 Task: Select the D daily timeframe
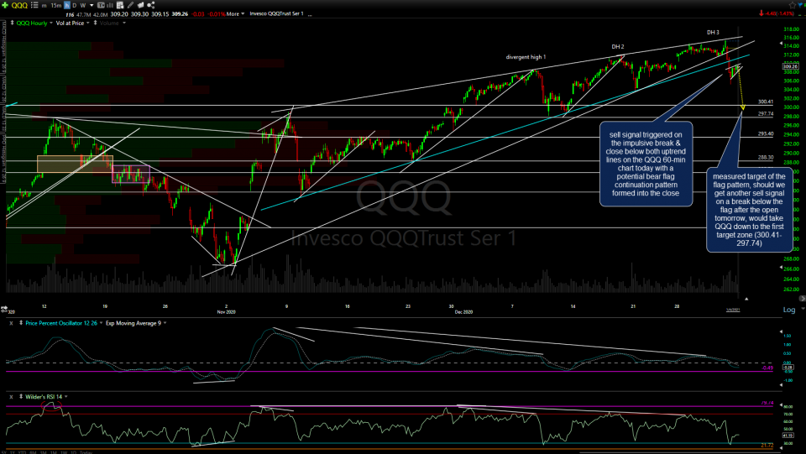tap(75, 5)
